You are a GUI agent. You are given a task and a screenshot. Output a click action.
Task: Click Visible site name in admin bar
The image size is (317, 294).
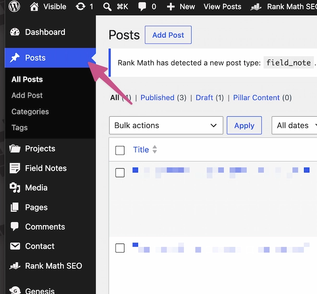(x=55, y=7)
